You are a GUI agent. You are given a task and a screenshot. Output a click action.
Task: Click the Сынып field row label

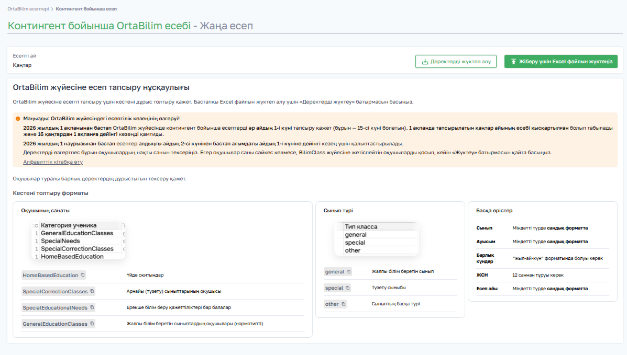click(x=484, y=228)
